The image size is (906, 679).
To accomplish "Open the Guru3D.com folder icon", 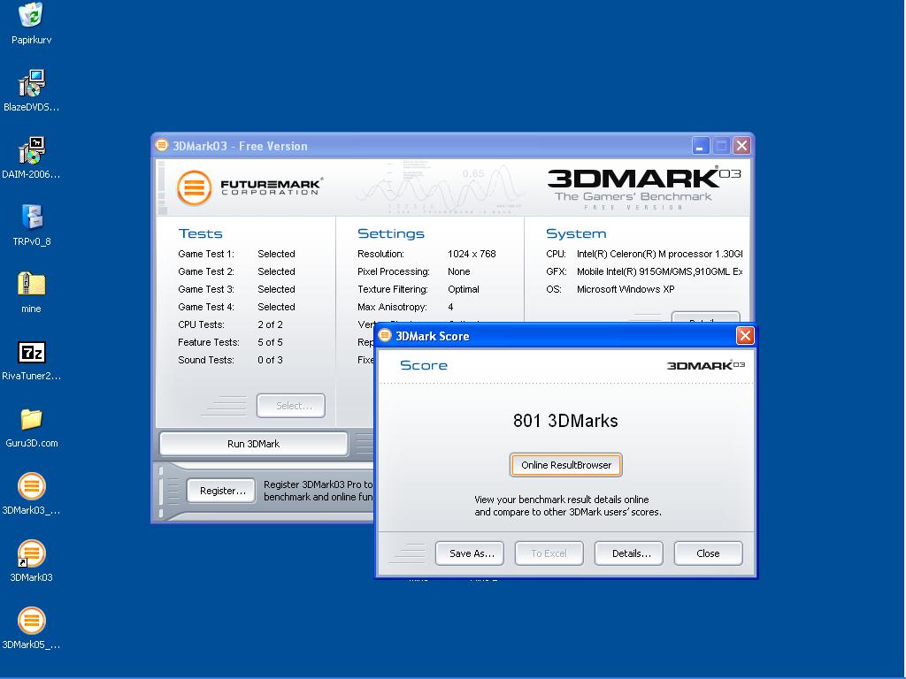I will point(31,420).
